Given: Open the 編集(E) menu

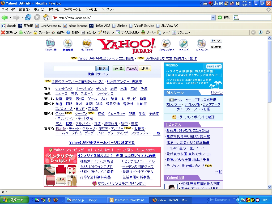Looking at the screenshot, I should coord(24,9).
